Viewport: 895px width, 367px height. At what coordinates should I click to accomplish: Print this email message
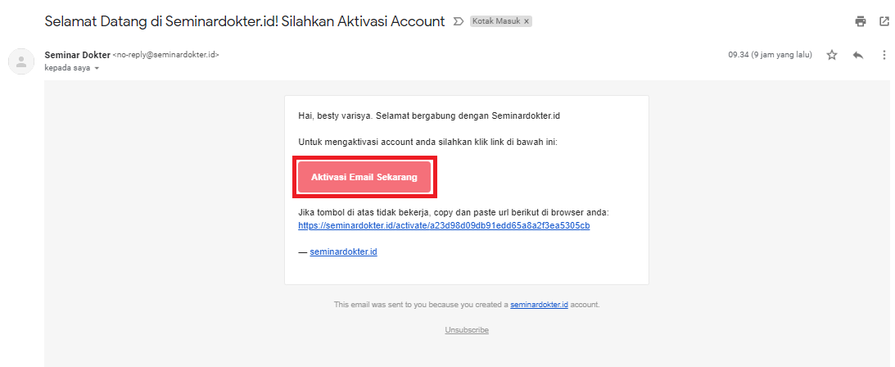click(x=861, y=21)
